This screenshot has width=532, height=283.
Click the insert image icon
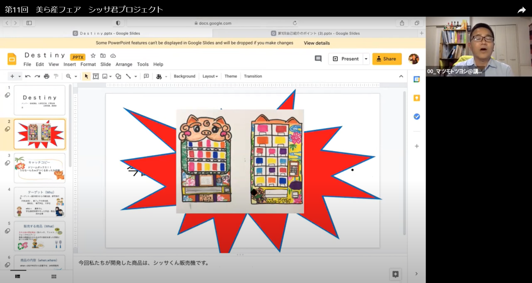click(x=105, y=76)
